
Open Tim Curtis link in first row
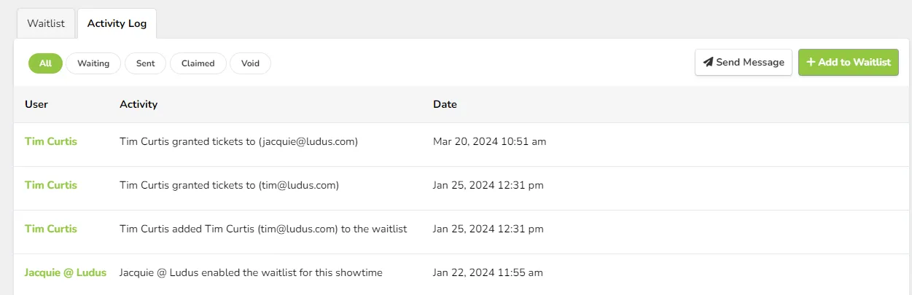pos(51,141)
